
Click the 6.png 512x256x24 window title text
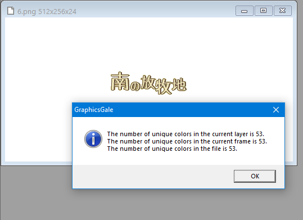click(x=47, y=12)
